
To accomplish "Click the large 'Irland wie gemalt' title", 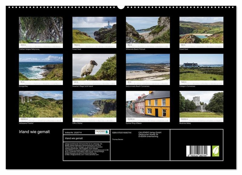I will (34, 132).
